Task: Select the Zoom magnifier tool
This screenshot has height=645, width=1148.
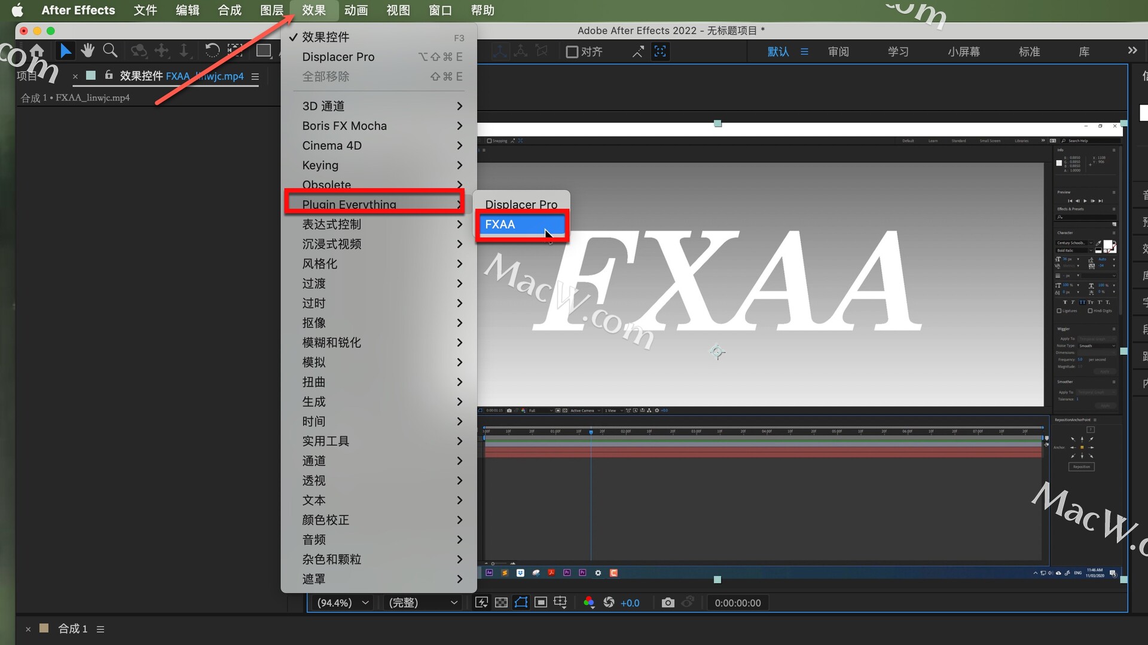Action: [x=110, y=51]
